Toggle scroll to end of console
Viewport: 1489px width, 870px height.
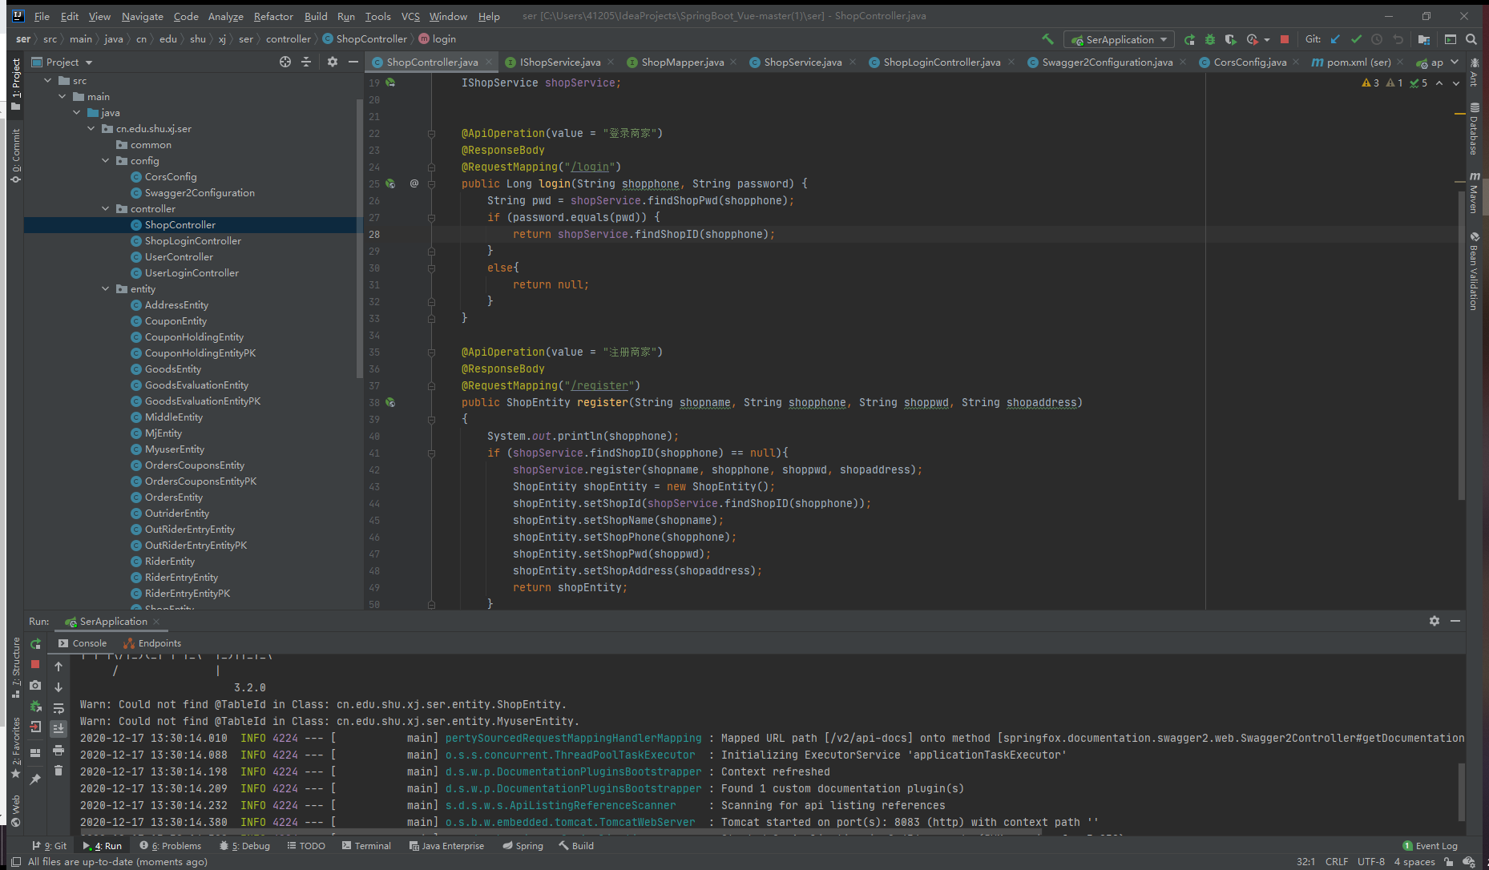pyautogui.click(x=59, y=728)
